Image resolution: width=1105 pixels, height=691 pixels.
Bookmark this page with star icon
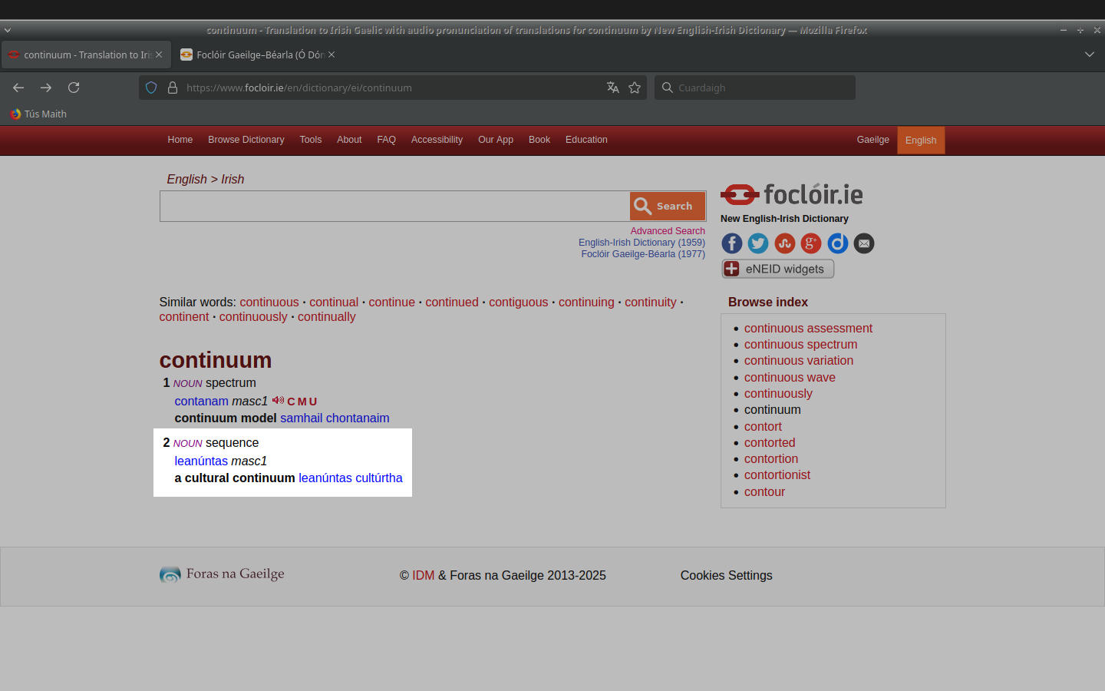pos(635,88)
